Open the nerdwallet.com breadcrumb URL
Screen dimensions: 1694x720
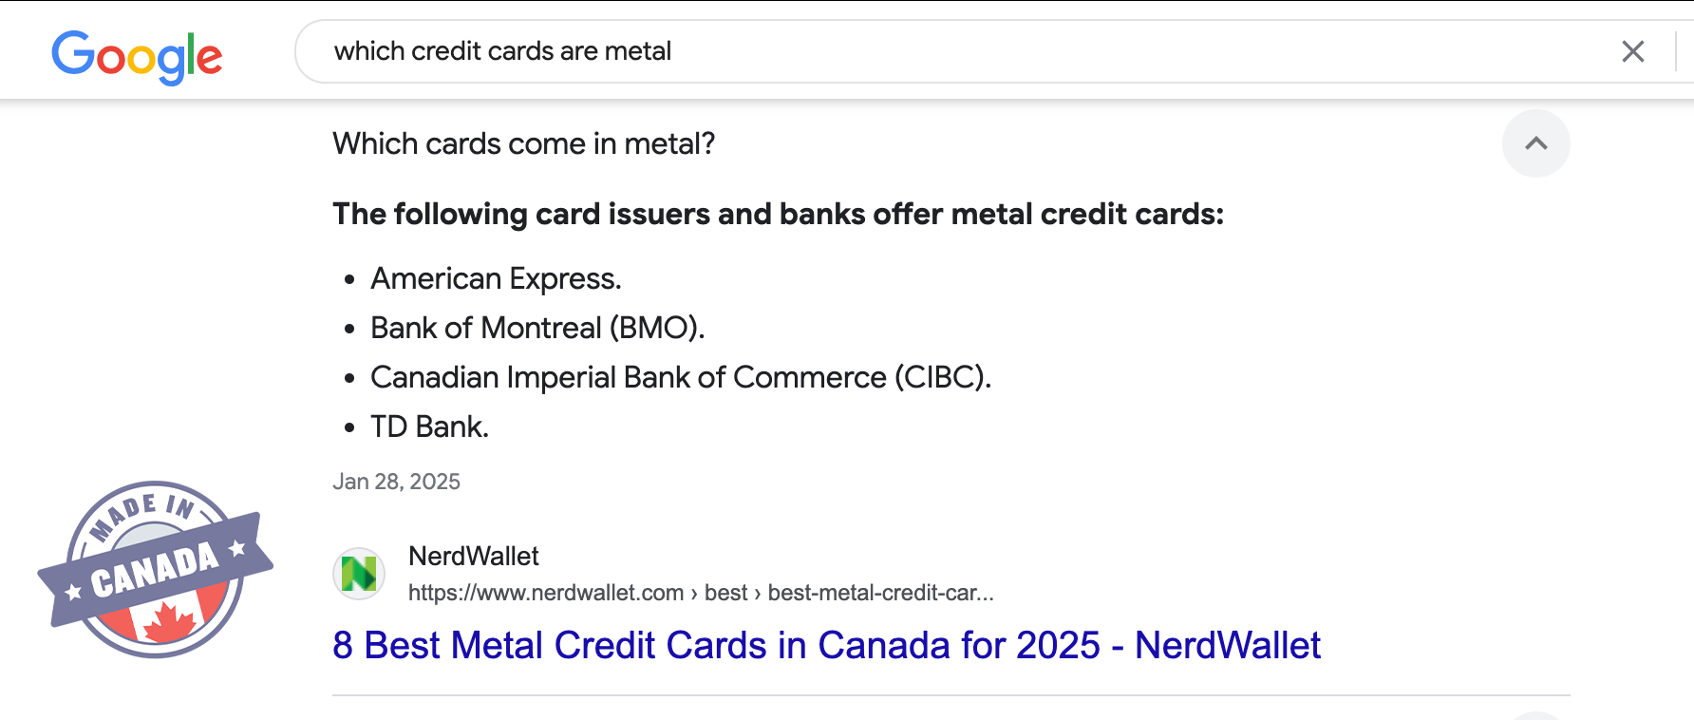click(701, 593)
